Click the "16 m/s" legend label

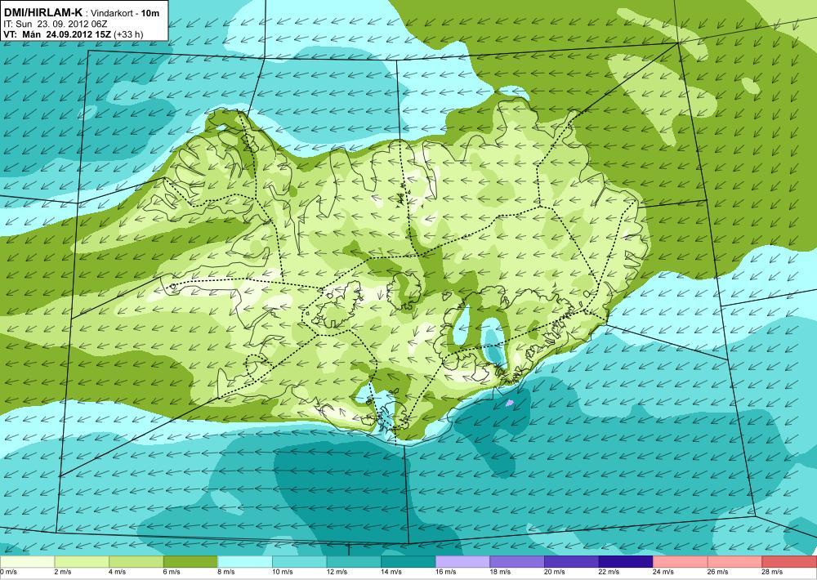[446, 572]
